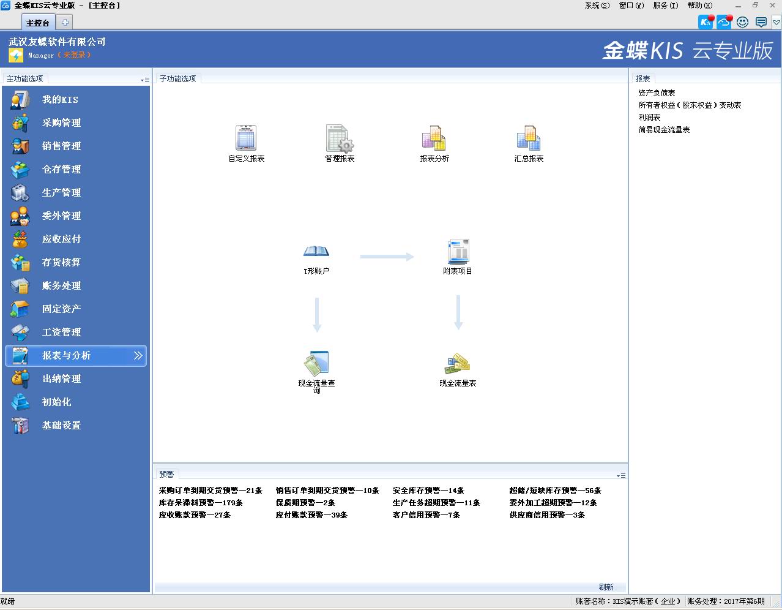Open 主功能选项 panel options dropdown
Screen dimensions: 782x610
tap(144, 80)
